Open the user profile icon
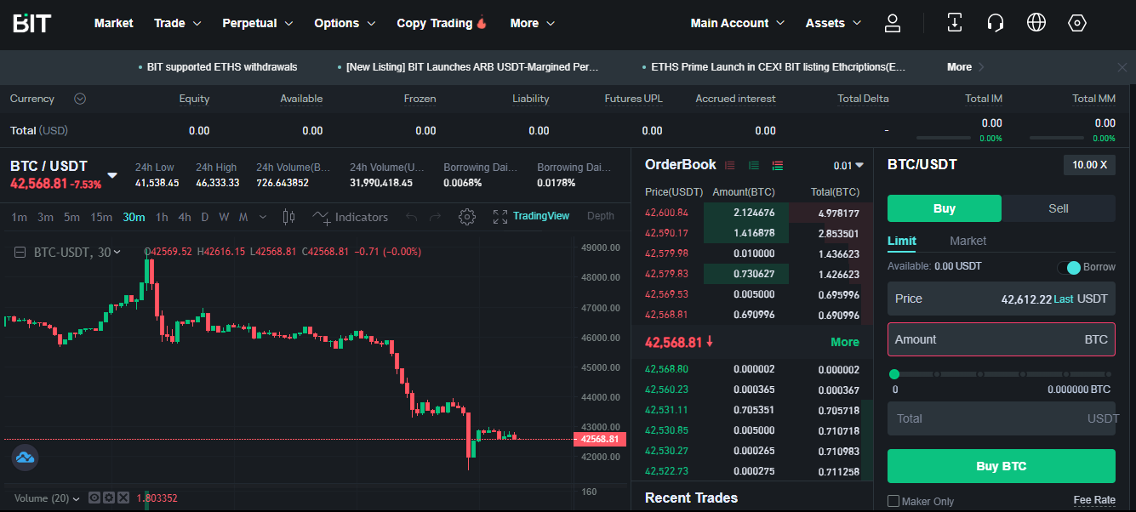The height and width of the screenshot is (512, 1136). [x=893, y=23]
